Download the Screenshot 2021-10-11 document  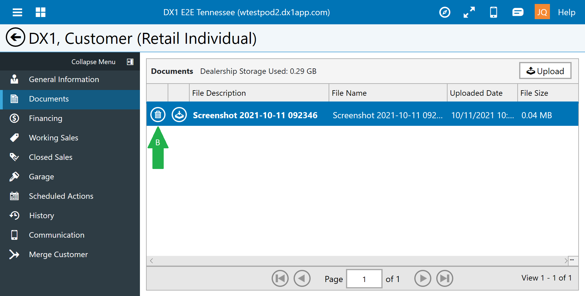point(179,115)
